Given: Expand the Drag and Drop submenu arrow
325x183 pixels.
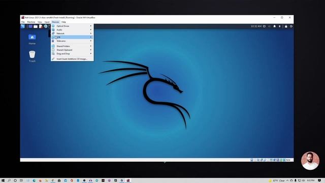Looking at the screenshot, I should [91, 53].
